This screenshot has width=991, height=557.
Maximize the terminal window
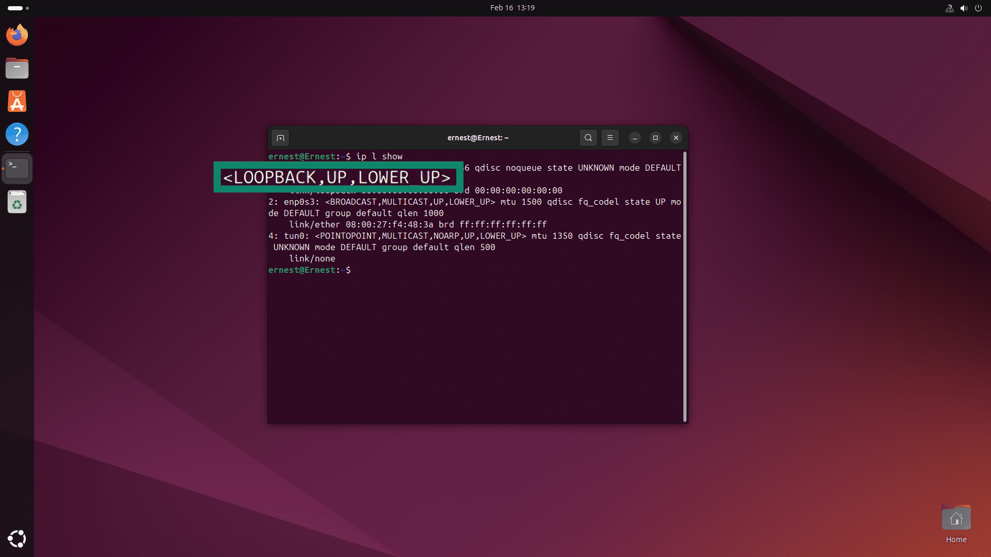click(x=656, y=138)
